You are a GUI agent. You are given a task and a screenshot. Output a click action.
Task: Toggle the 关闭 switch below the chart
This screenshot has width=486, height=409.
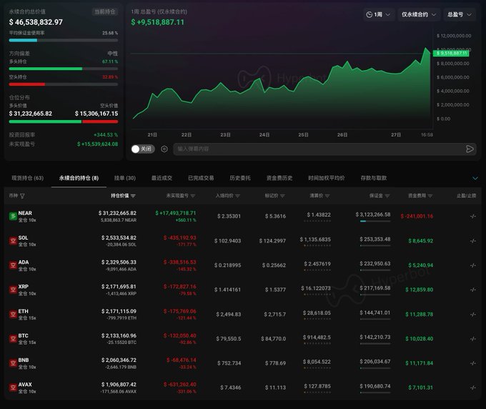click(143, 149)
